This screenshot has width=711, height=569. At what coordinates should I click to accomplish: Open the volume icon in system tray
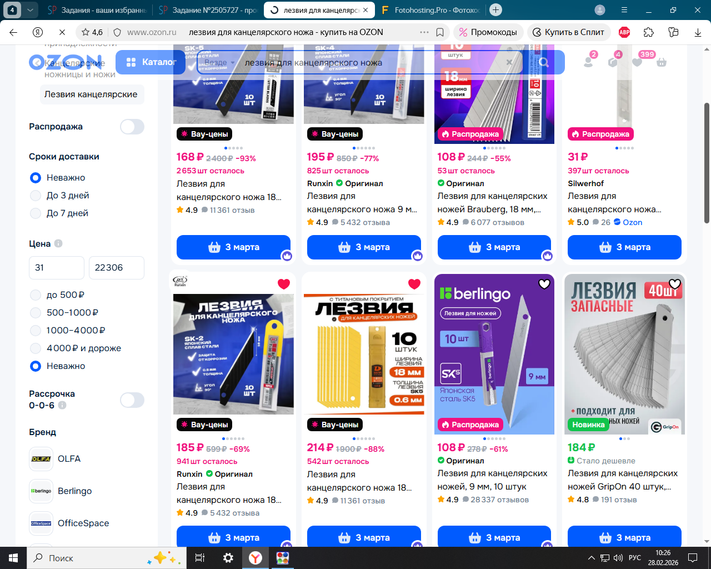[618, 558]
